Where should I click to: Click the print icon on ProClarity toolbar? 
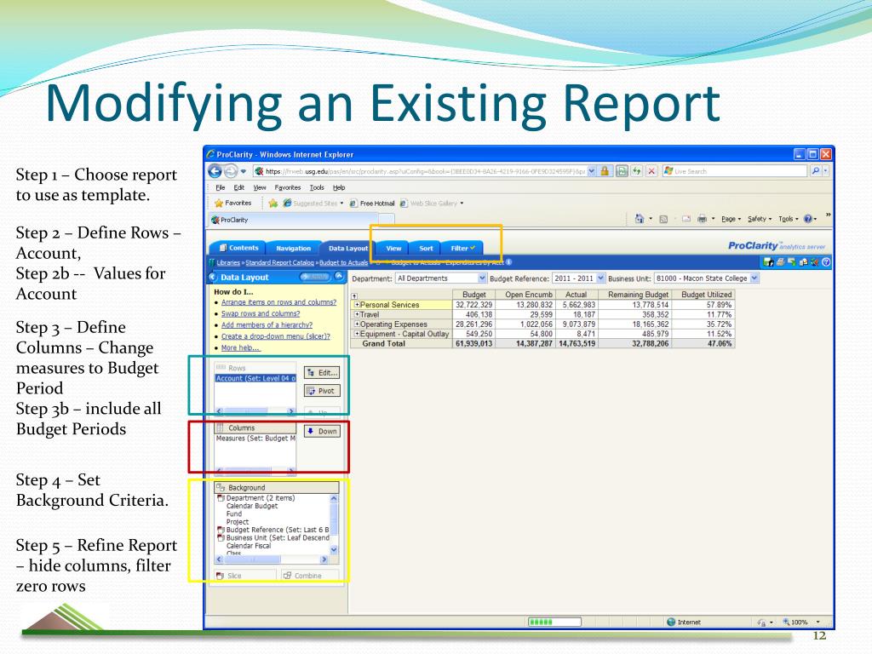(x=780, y=262)
